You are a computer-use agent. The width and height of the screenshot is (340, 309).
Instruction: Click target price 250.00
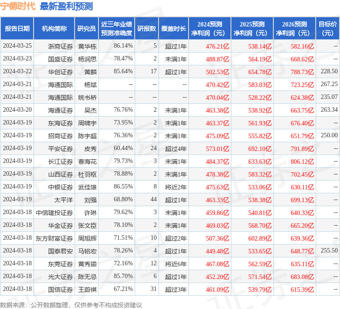click(329, 136)
